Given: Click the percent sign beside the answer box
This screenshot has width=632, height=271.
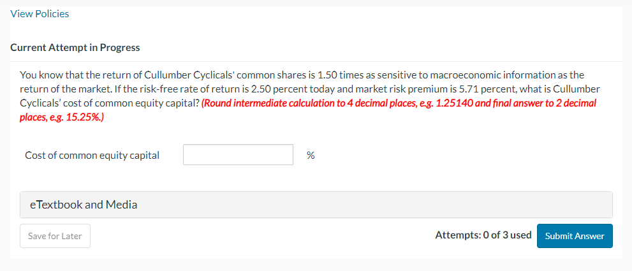Looking at the screenshot, I should (x=310, y=155).
